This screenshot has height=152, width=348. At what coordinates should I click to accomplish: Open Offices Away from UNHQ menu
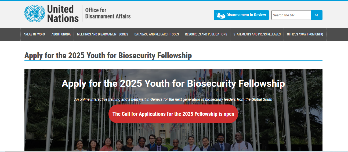click(x=305, y=34)
